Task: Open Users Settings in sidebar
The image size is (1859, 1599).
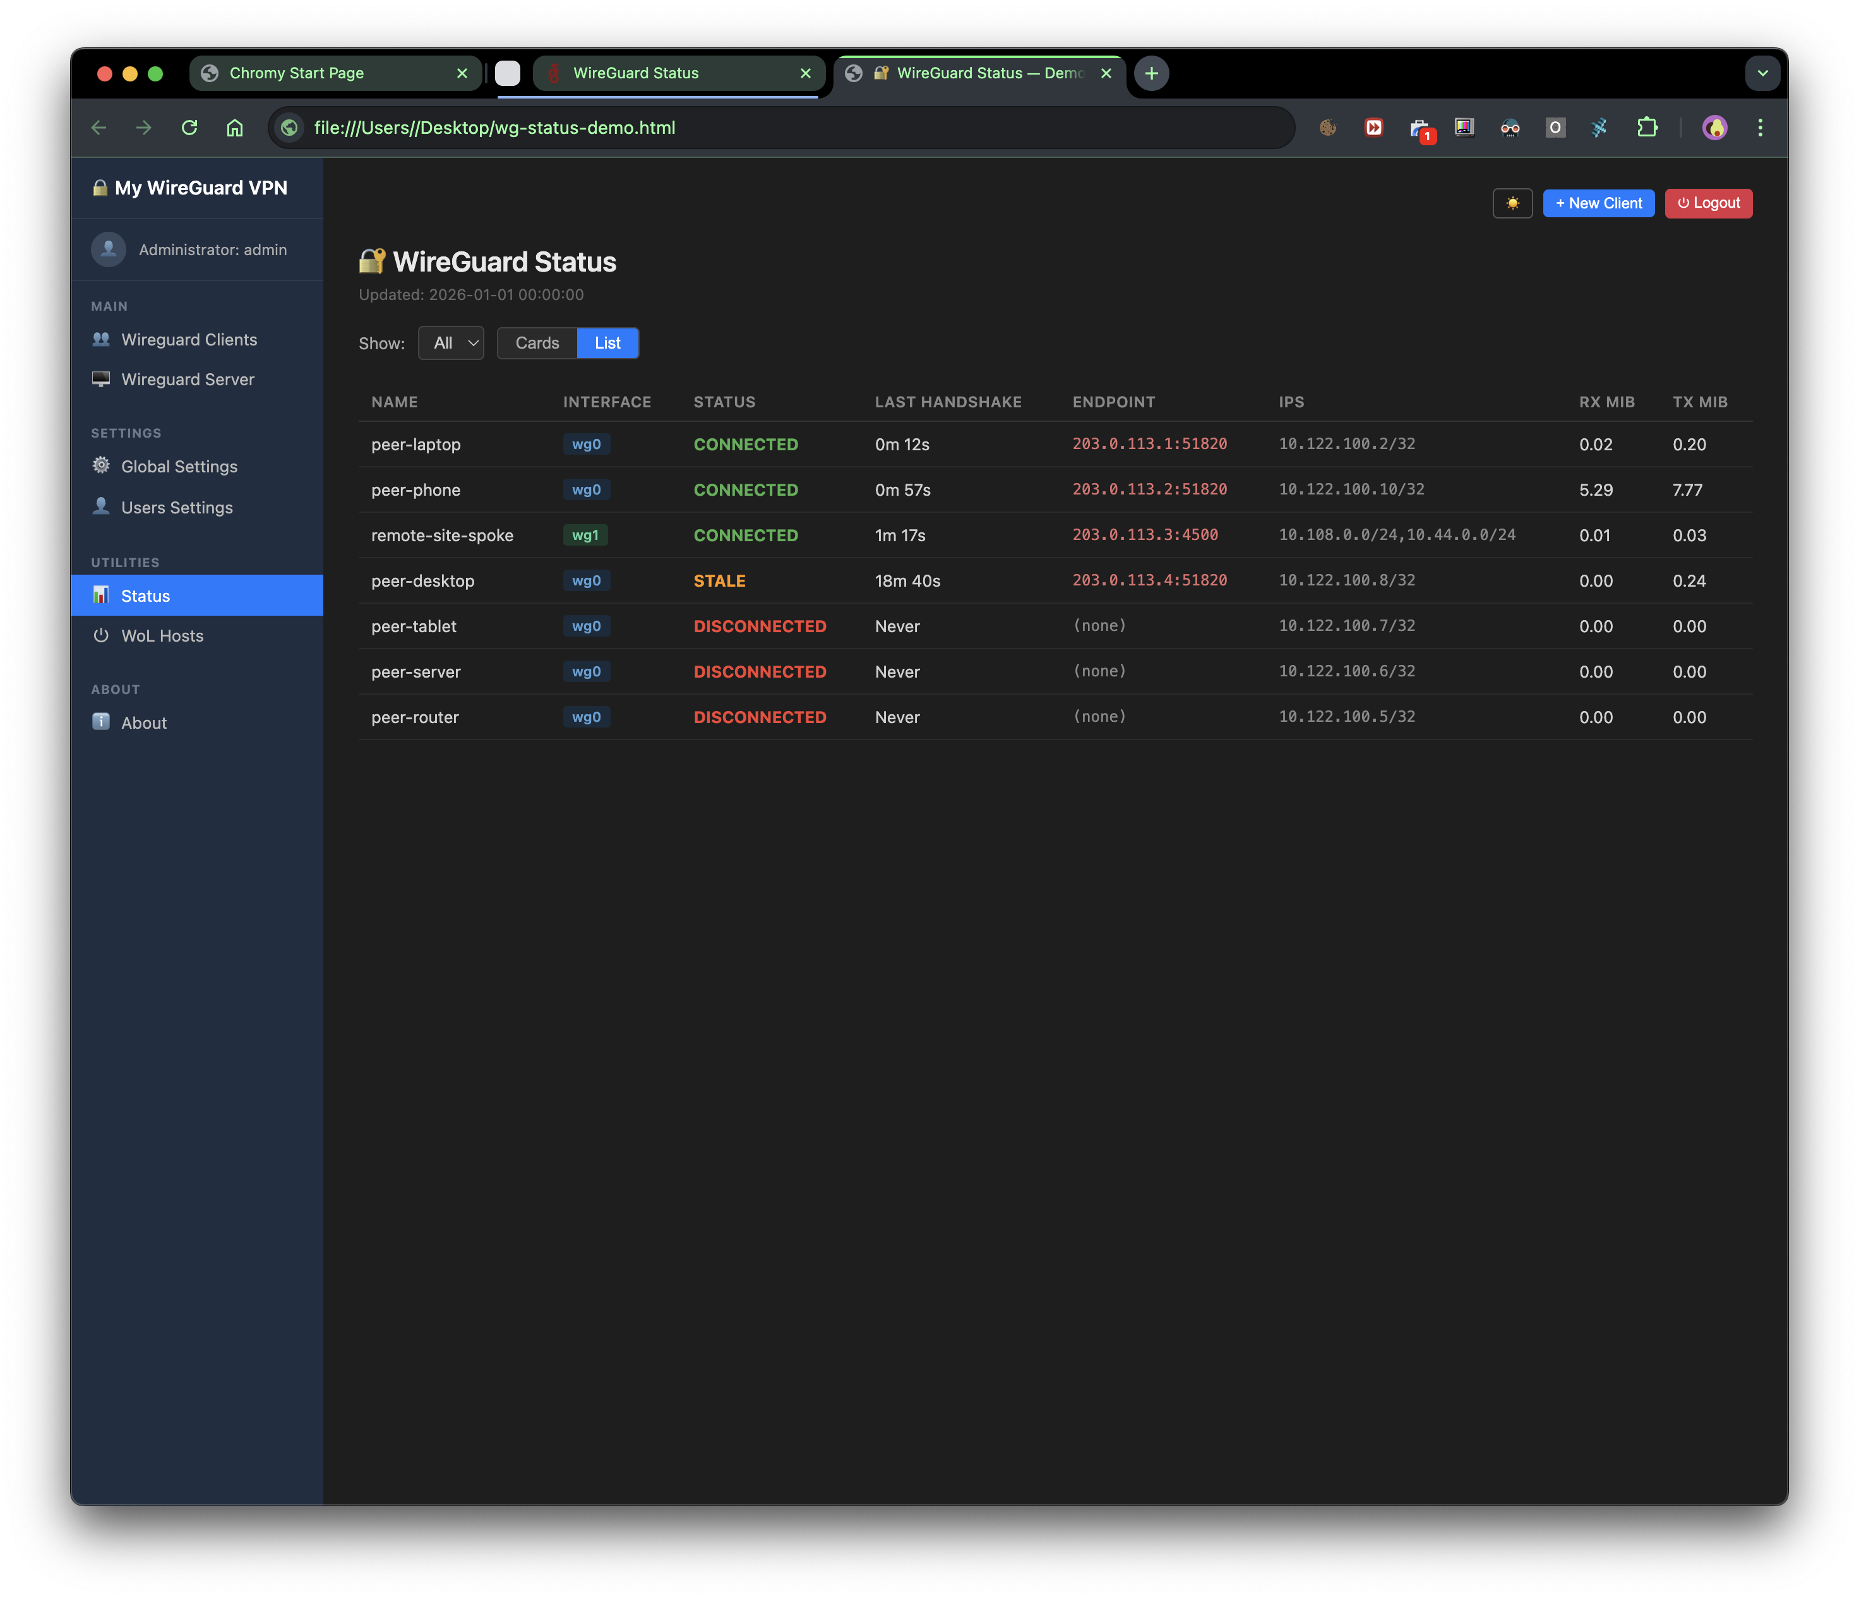Action: [x=177, y=507]
